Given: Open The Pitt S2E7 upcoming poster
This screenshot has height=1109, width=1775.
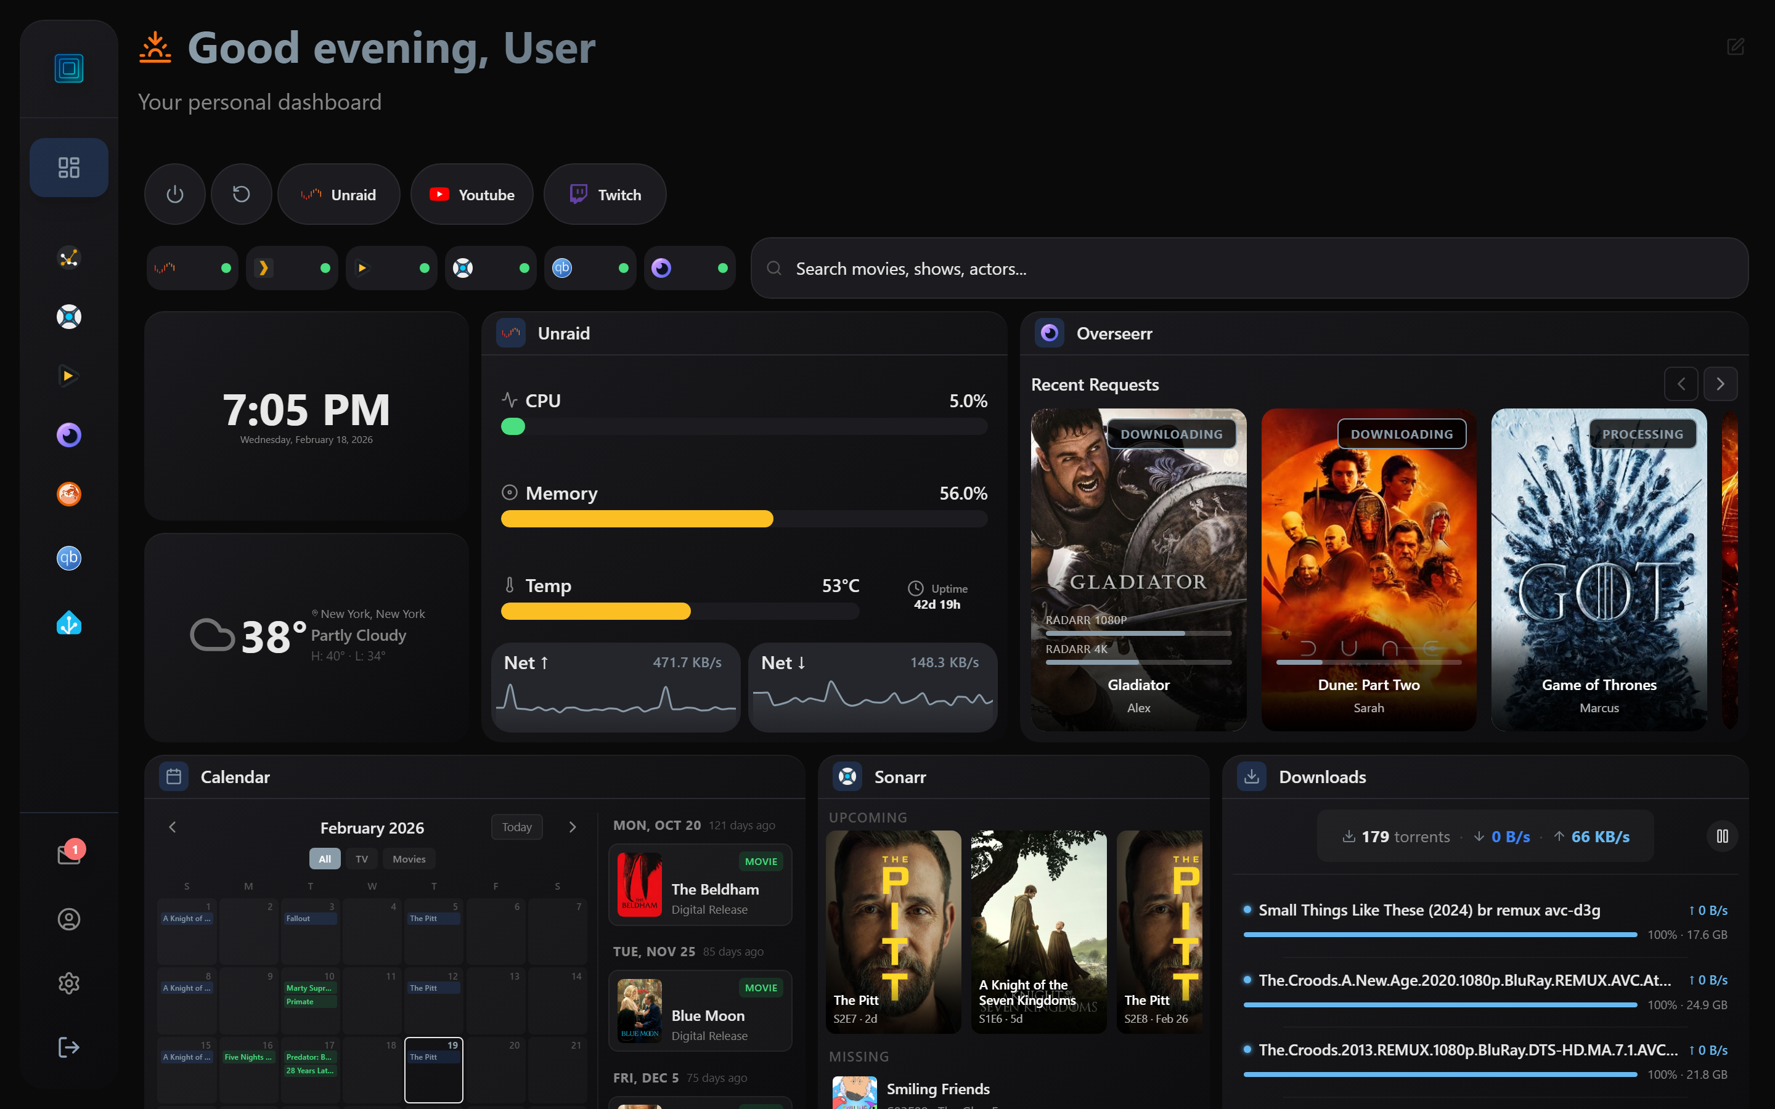Looking at the screenshot, I should click(x=894, y=932).
